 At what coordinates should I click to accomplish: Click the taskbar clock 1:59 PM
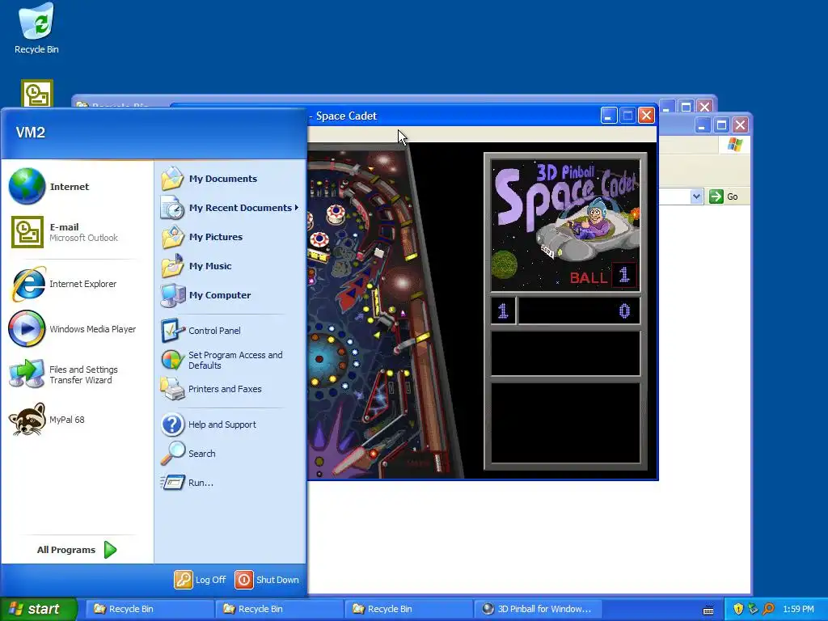tap(798, 609)
